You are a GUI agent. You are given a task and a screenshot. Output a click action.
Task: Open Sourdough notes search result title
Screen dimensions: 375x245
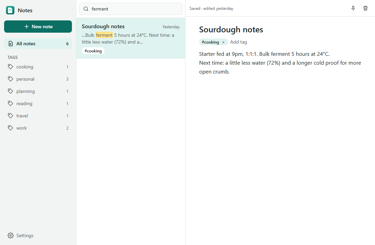pyautogui.click(x=103, y=26)
